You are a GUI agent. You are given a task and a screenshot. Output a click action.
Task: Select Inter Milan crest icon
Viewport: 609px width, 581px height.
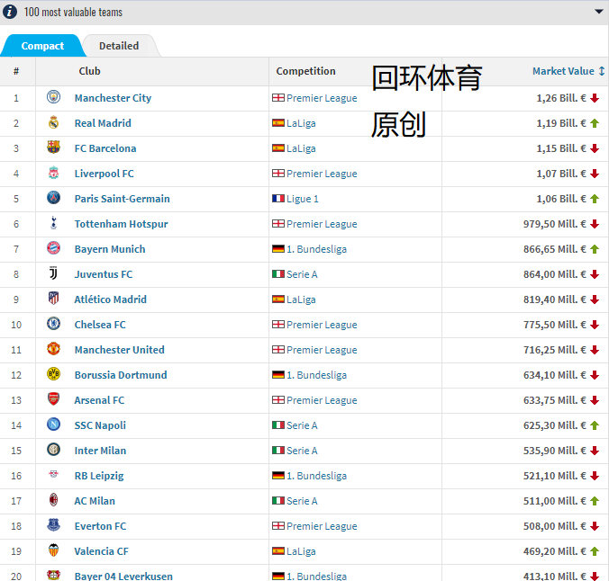coord(53,449)
